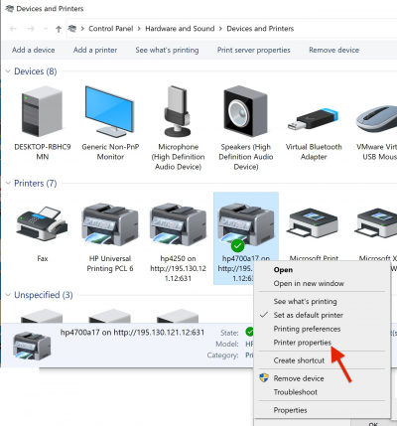Select the Fax printer icon
The width and height of the screenshot is (397, 426).
click(x=42, y=224)
